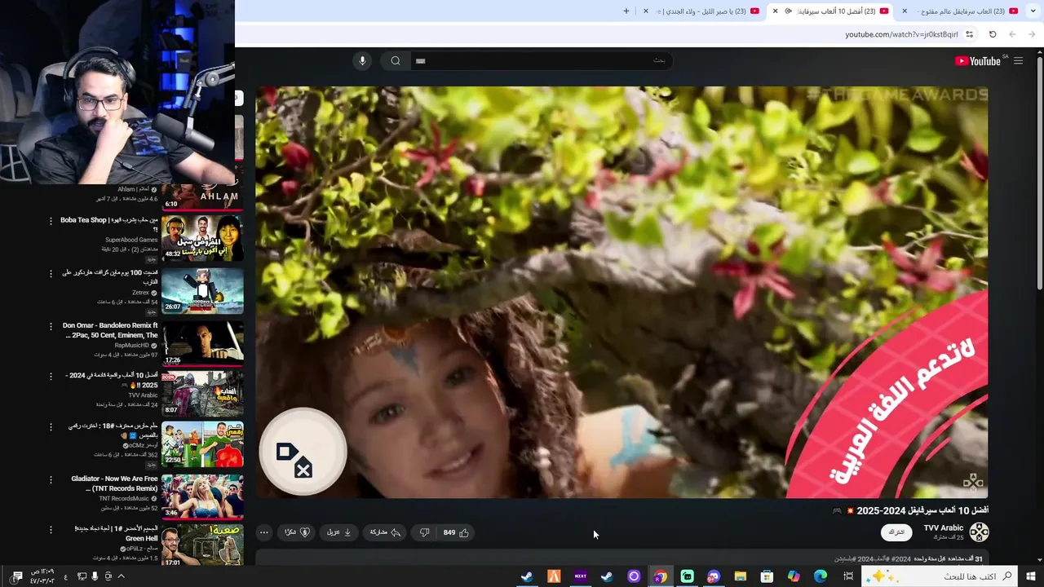Share the video using مشاركة button
This screenshot has height=587, width=1044.
tap(385, 532)
